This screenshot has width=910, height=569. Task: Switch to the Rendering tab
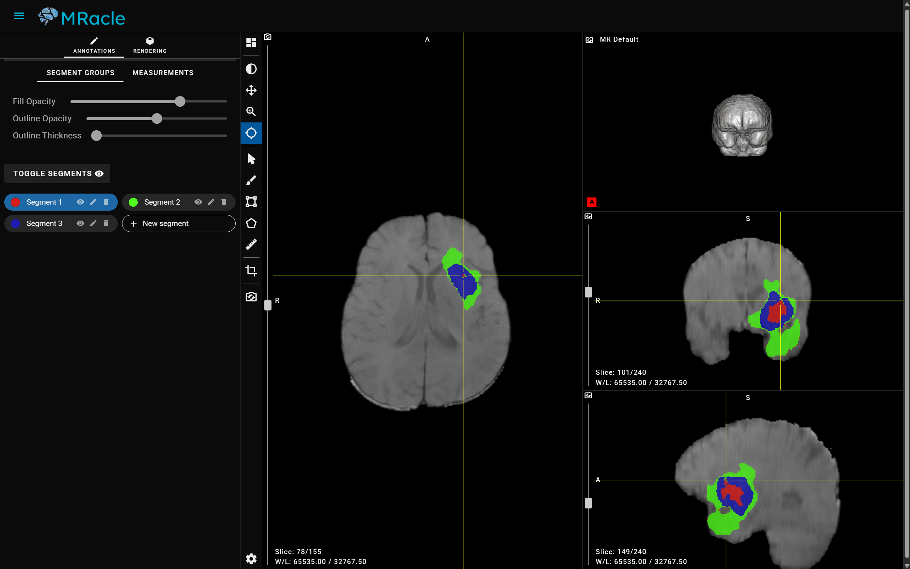[x=149, y=45]
